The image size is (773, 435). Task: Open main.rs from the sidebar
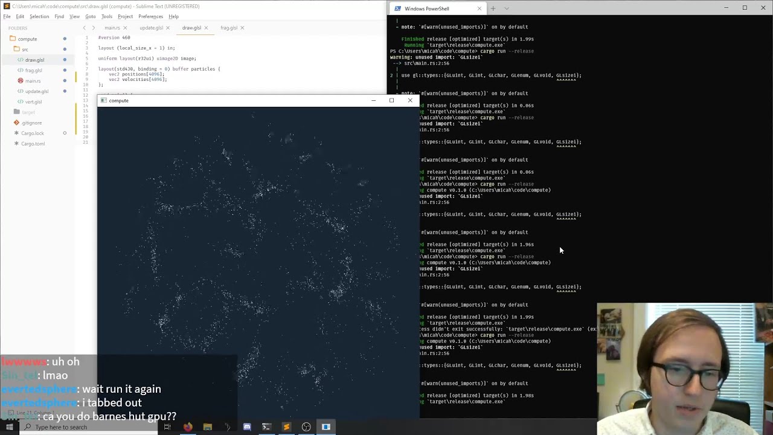(x=33, y=81)
